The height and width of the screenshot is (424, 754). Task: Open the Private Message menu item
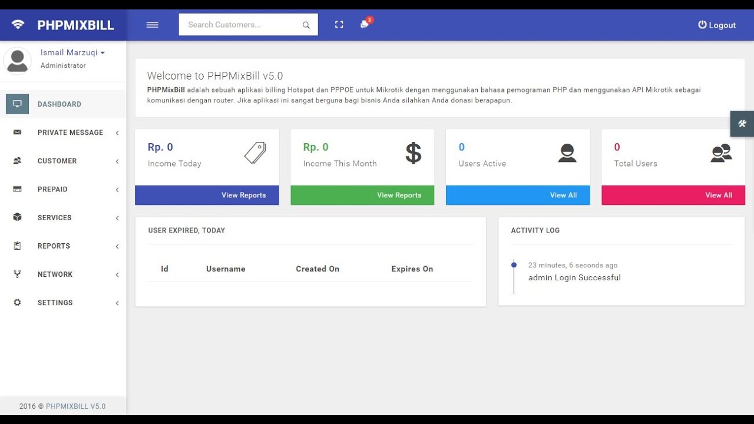[63, 132]
